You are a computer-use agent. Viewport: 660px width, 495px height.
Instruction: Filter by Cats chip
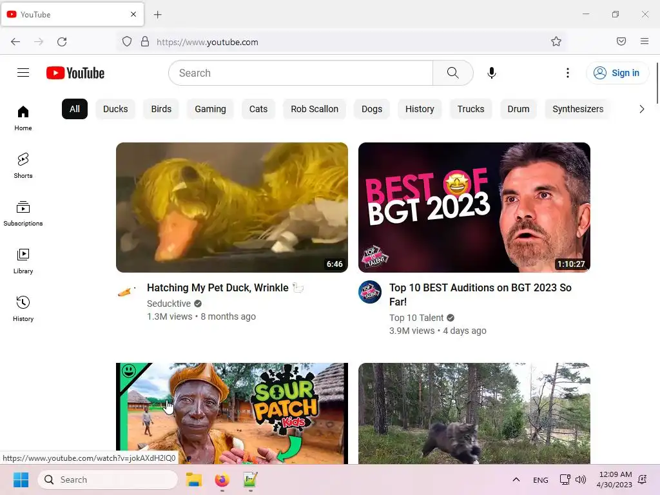coord(258,109)
